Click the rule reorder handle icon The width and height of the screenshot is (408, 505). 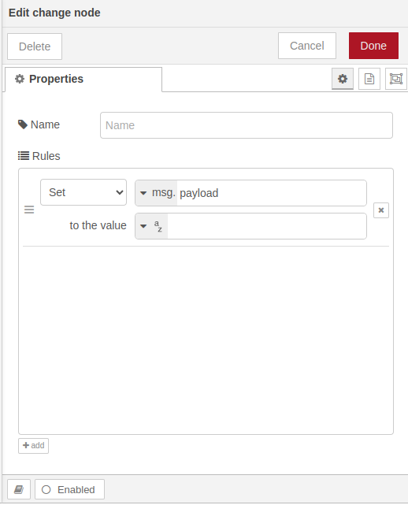click(29, 210)
